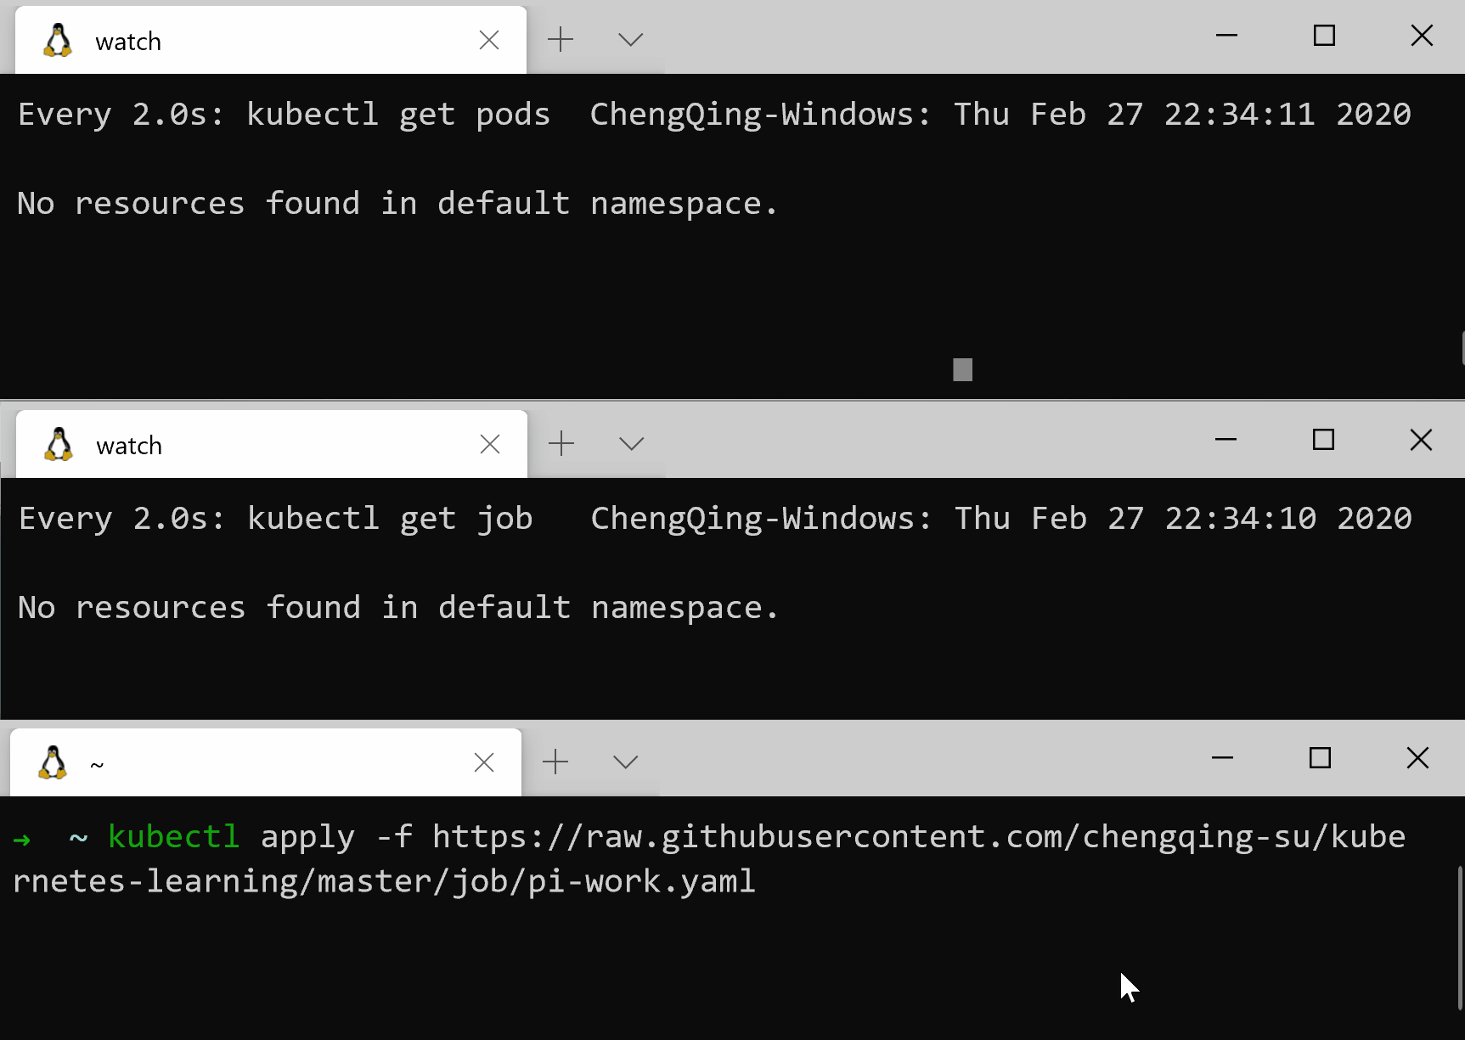
Task: Click the Tux icon on the kubectl get job tab
Action: point(59,445)
